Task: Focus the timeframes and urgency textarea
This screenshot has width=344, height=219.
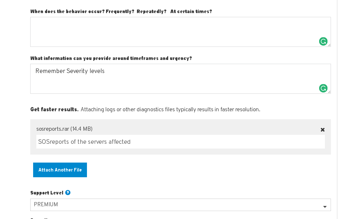Action: pos(172,81)
